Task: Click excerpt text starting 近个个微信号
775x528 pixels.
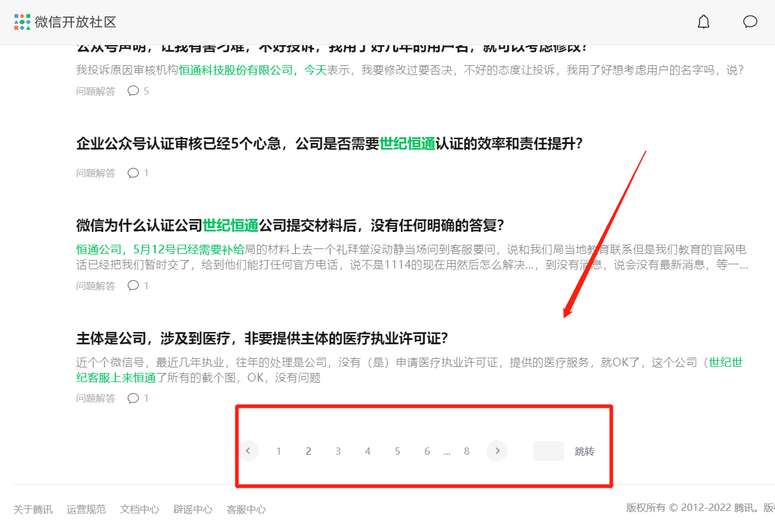Action: [x=410, y=370]
